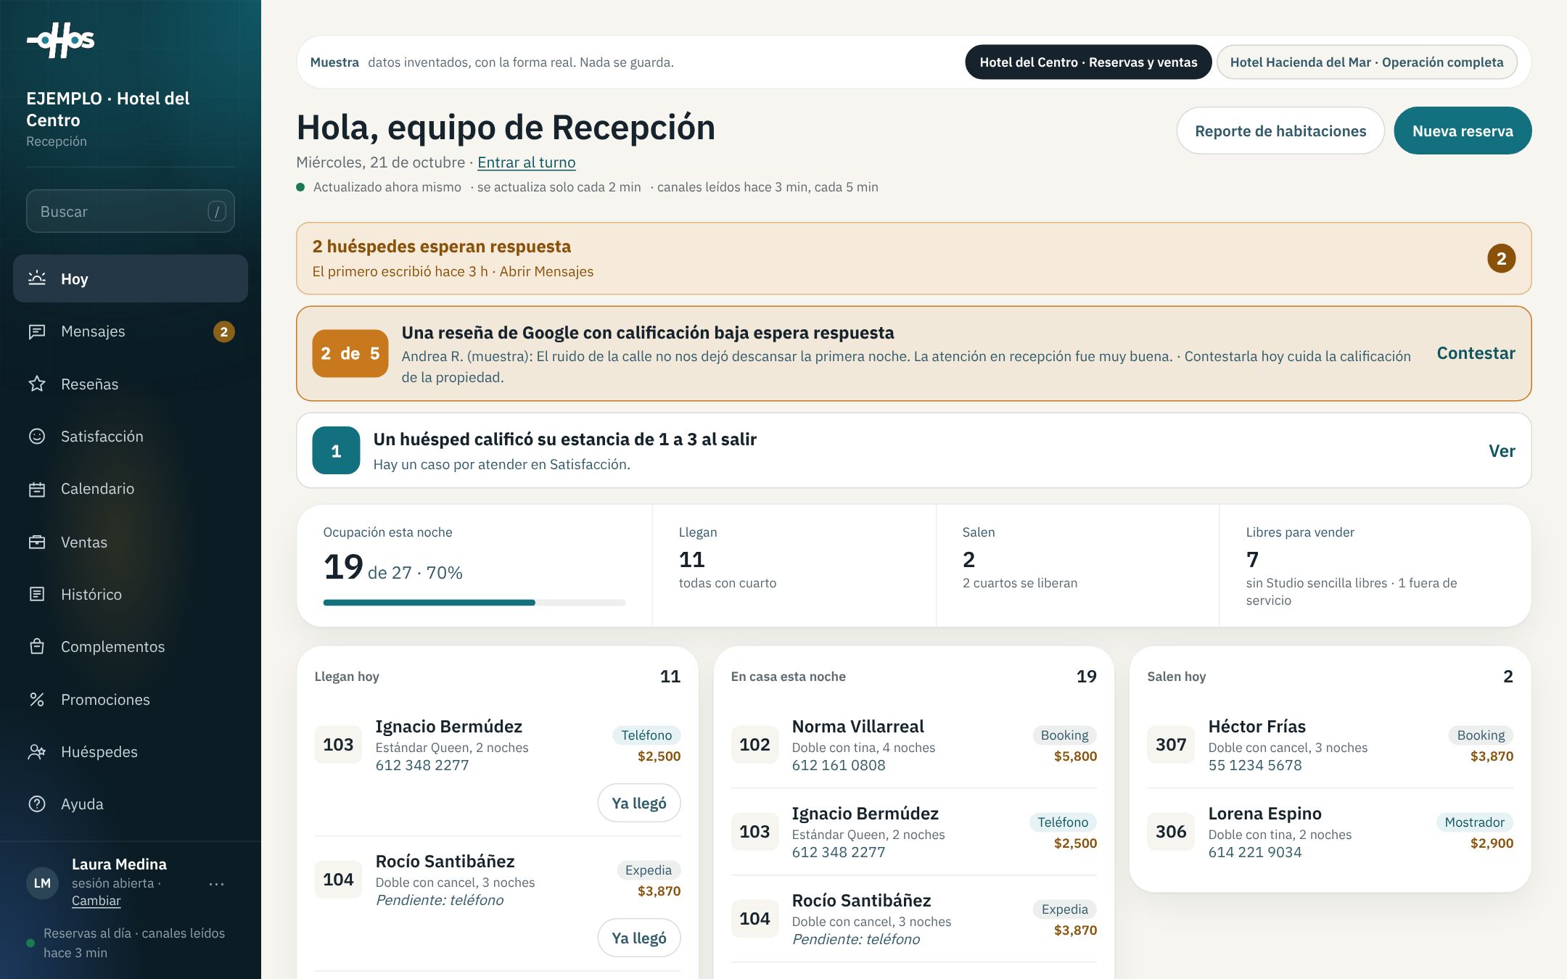The image size is (1567, 979).
Task: Click the Libres para vender 7 card
Action: pos(1375,566)
